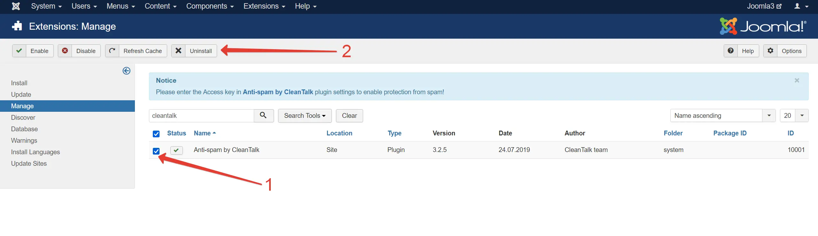Select Discover in sidebar

[x=23, y=118]
